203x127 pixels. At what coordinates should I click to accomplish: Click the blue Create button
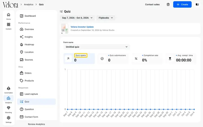coord(182,5)
